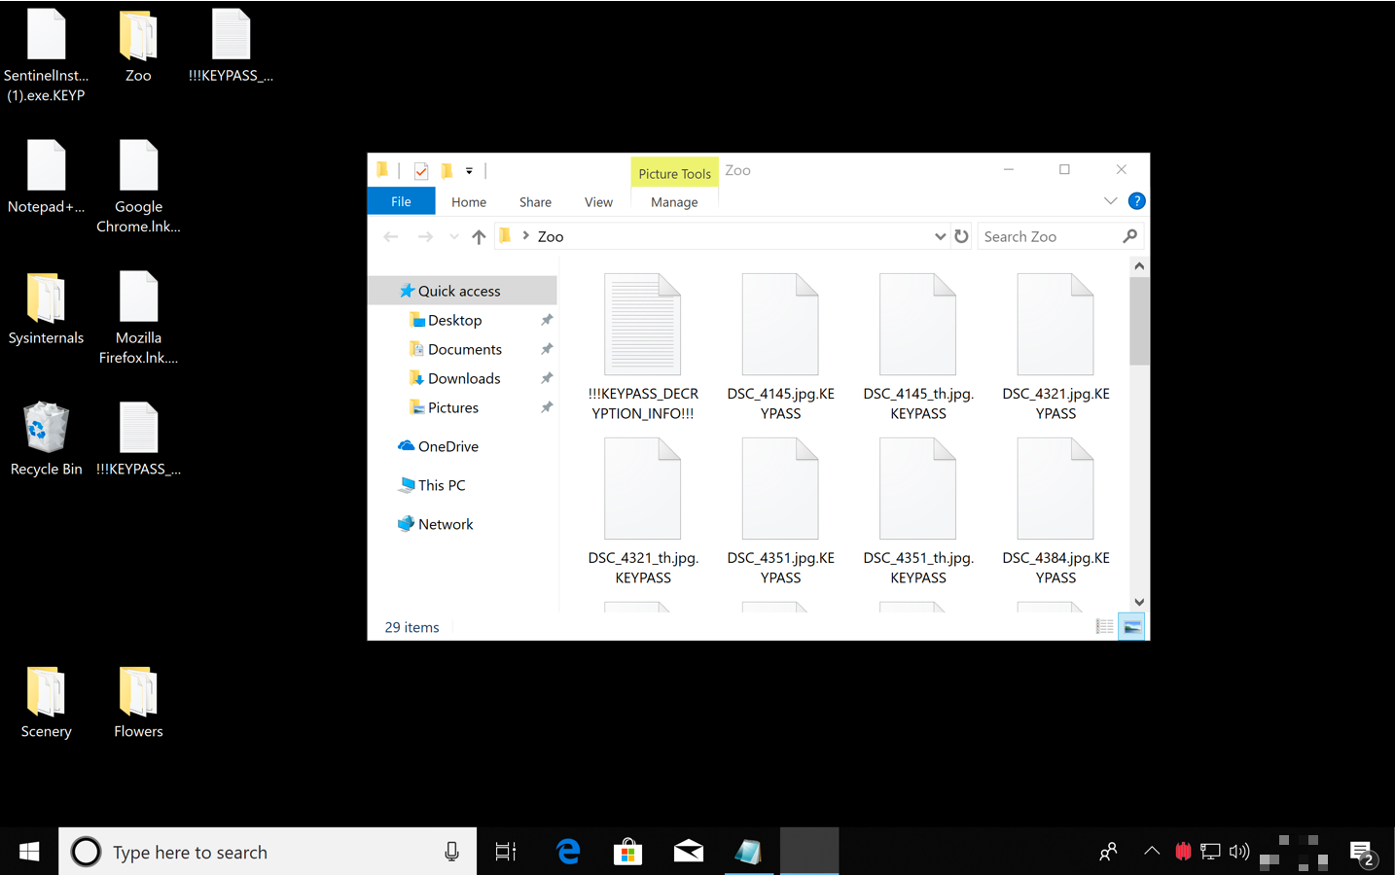Click the Properties icon in quick access toolbar

[x=421, y=171]
